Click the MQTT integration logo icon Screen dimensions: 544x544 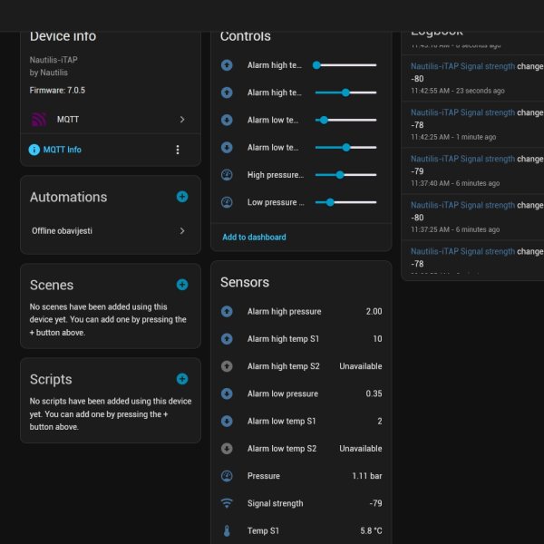(x=39, y=120)
